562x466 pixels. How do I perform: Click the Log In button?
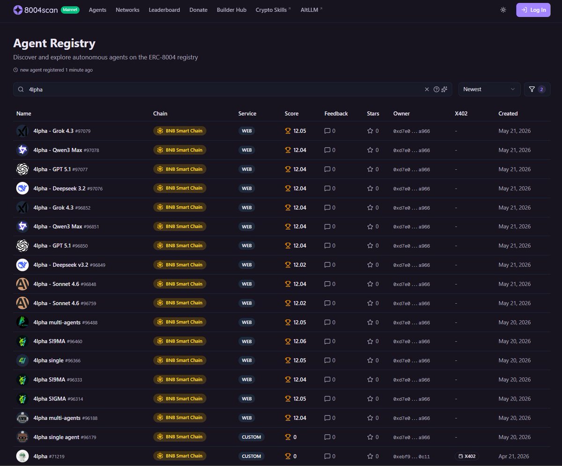coord(533,10)
